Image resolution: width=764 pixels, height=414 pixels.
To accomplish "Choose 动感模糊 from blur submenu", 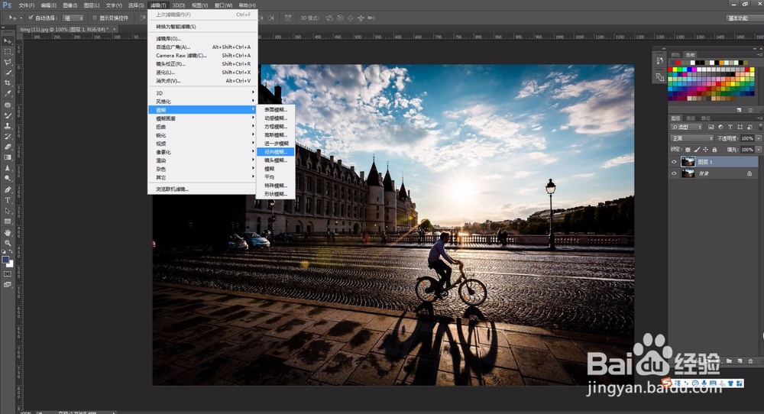I will point(275,118).
